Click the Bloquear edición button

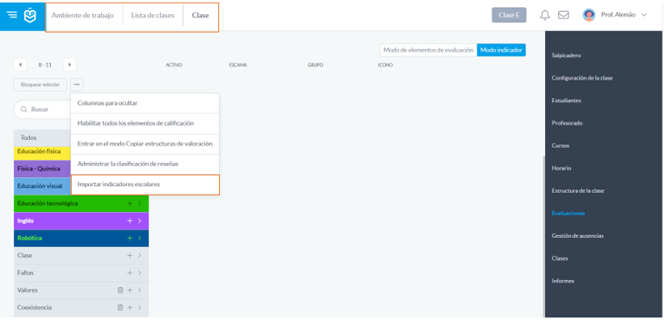[40, 85]
